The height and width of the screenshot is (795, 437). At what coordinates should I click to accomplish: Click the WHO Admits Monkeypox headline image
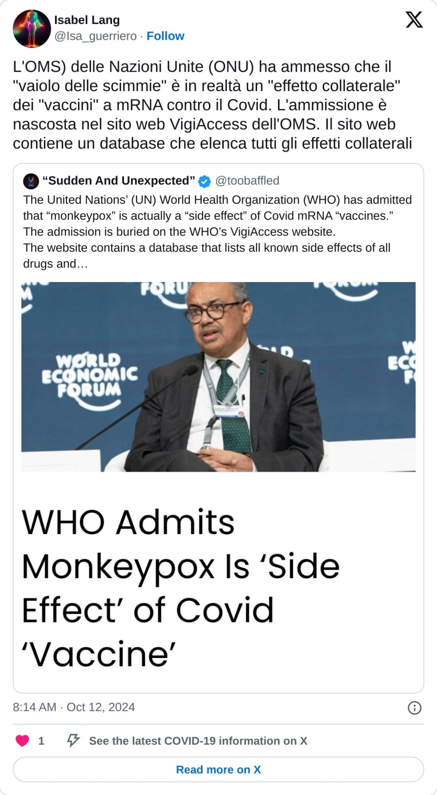(181, 588)
